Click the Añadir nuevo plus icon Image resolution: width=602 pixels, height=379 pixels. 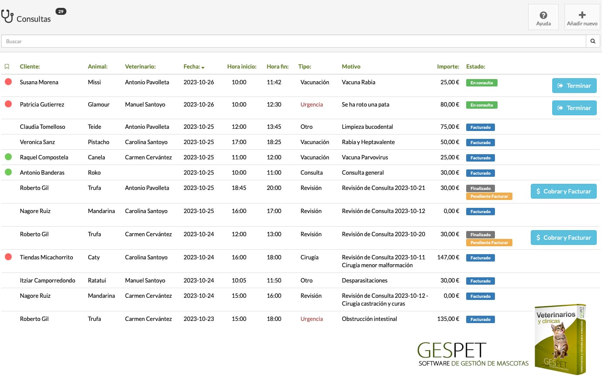click(x=582, y=15)
